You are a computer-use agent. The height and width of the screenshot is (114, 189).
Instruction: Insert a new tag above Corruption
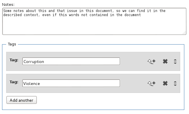pyautogui.click(x=151, y=61)
